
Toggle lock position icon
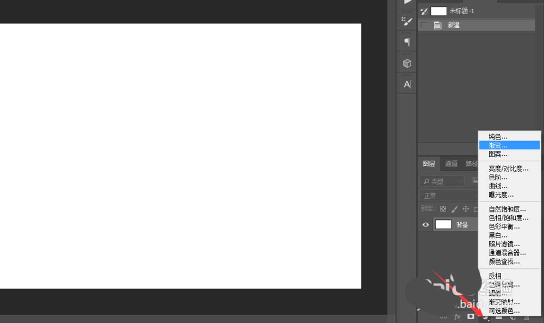[466, 209]
